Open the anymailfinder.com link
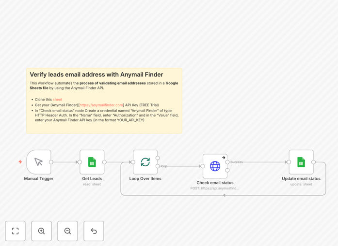 101,105
